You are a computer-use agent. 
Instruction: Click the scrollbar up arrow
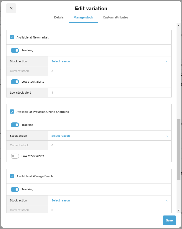click(x=179, y=25)
